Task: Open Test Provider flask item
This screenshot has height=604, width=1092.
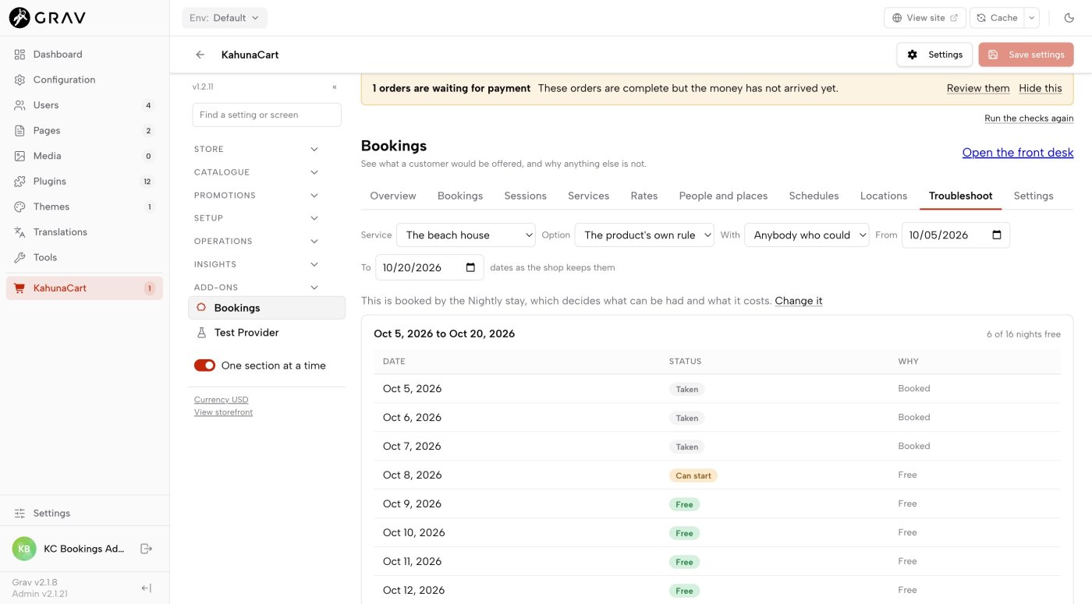Action: tap(267, 332)
